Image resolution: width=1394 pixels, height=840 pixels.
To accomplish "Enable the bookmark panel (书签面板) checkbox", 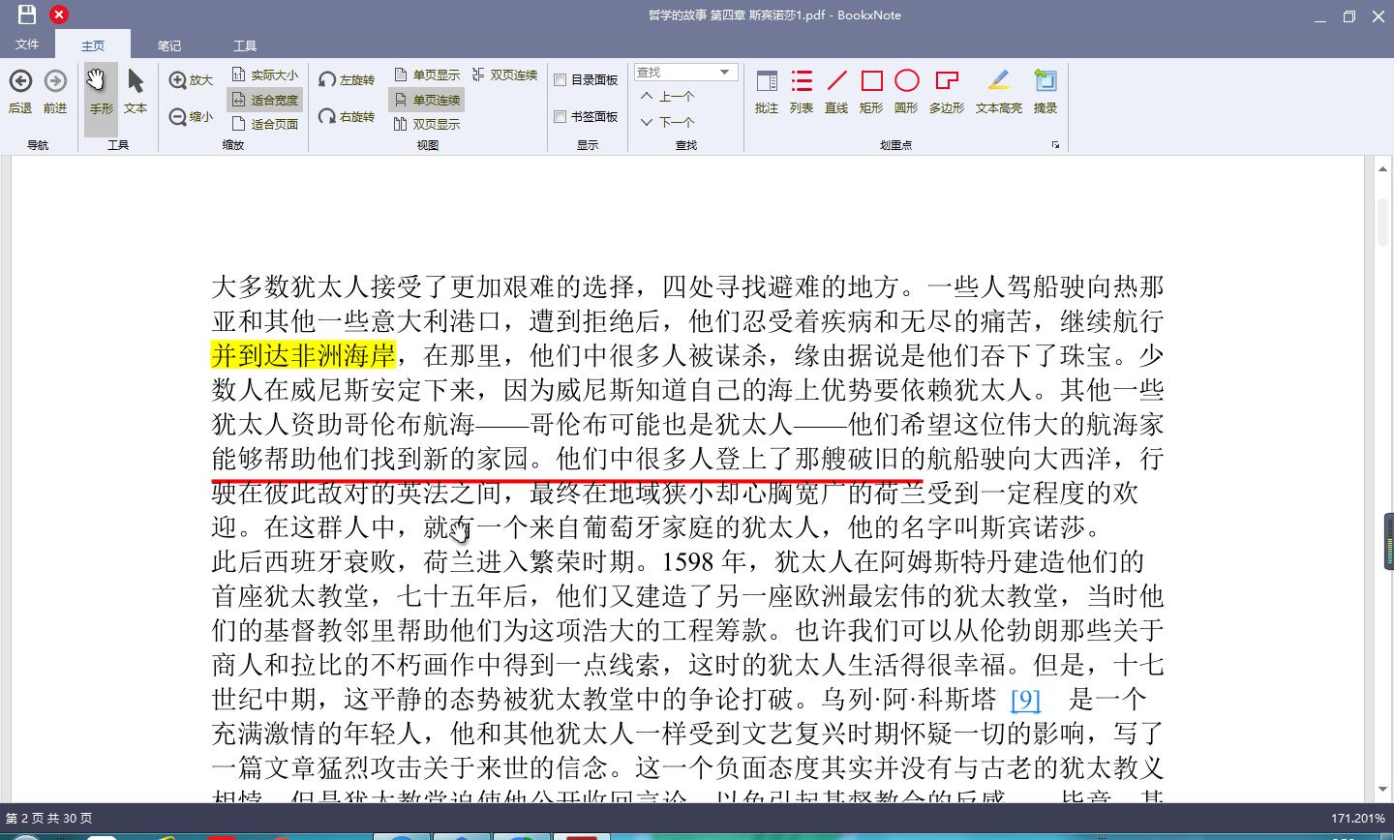I will tap(560, 117).
